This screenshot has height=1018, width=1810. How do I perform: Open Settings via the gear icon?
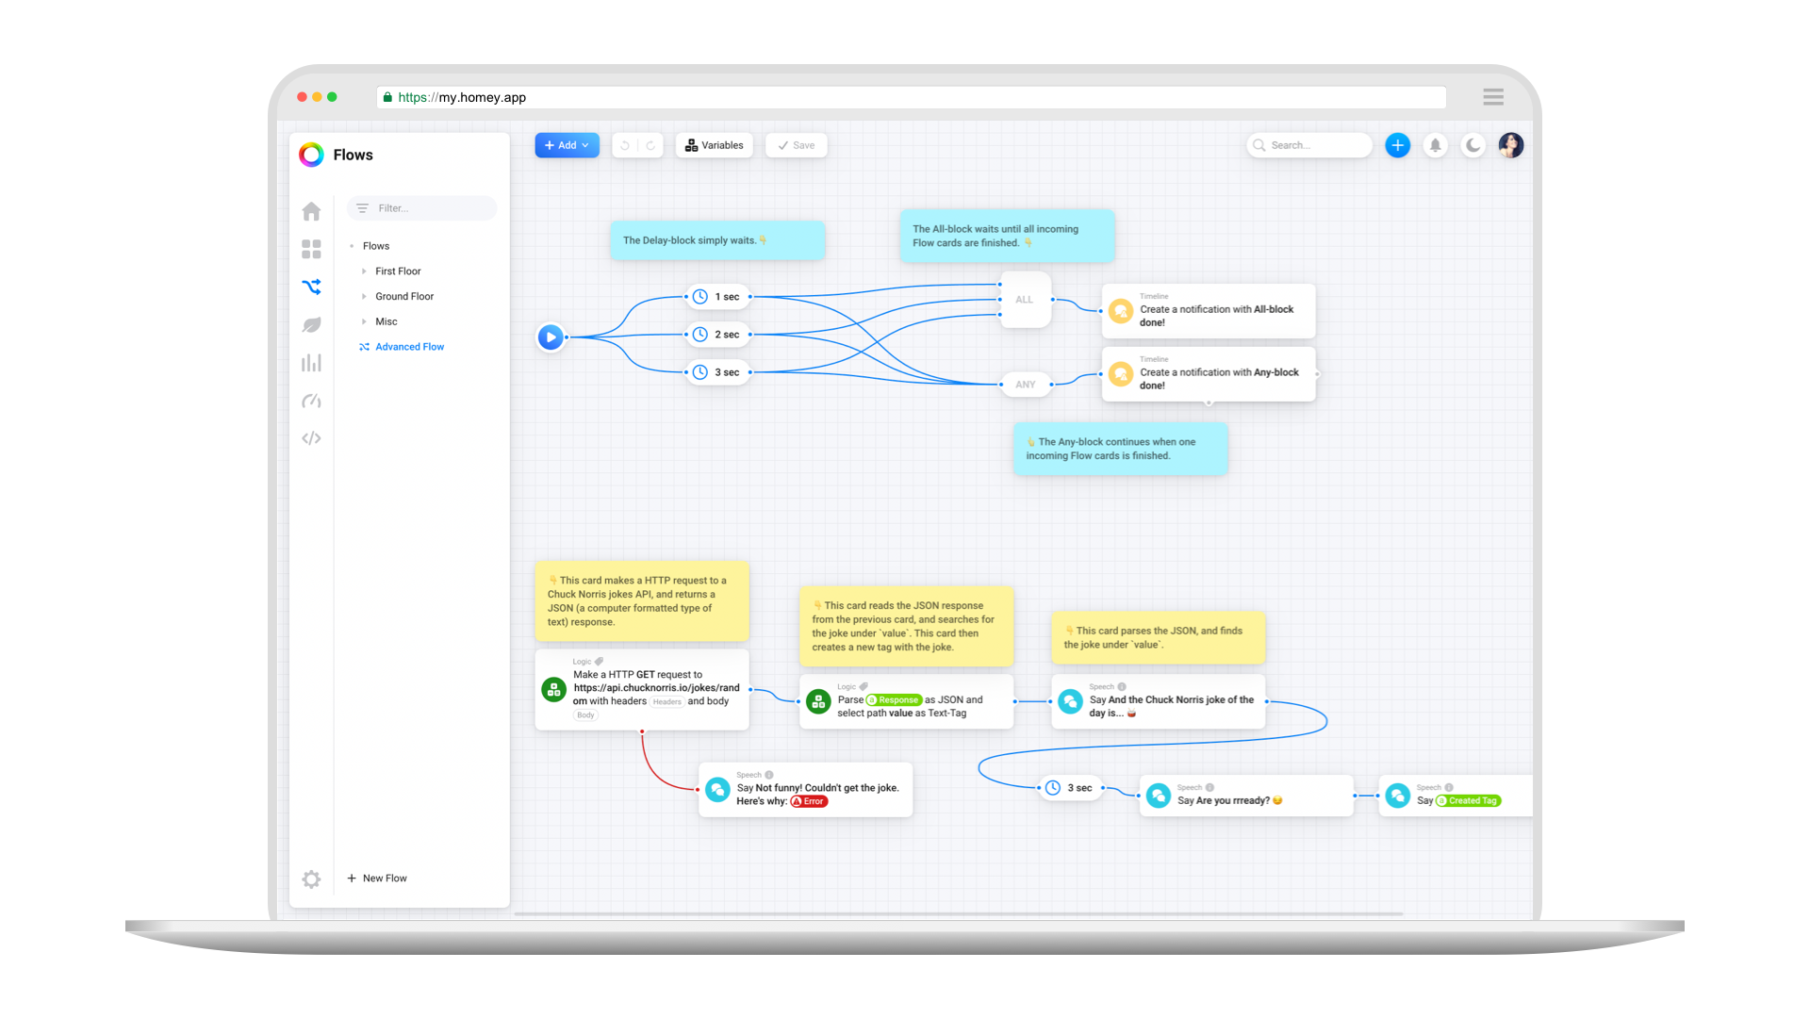[311, 878]
